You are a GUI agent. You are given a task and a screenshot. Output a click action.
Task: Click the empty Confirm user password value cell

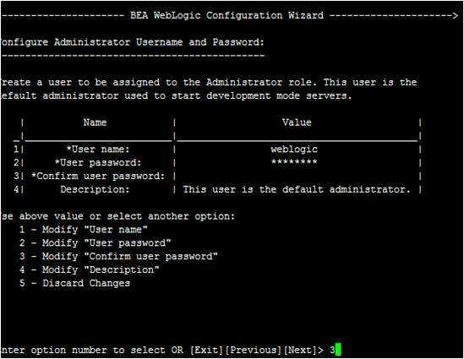click(x=298, y=177)
